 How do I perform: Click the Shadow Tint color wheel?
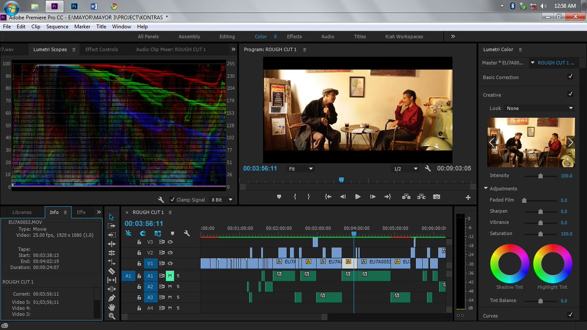[x=509, y=264]
